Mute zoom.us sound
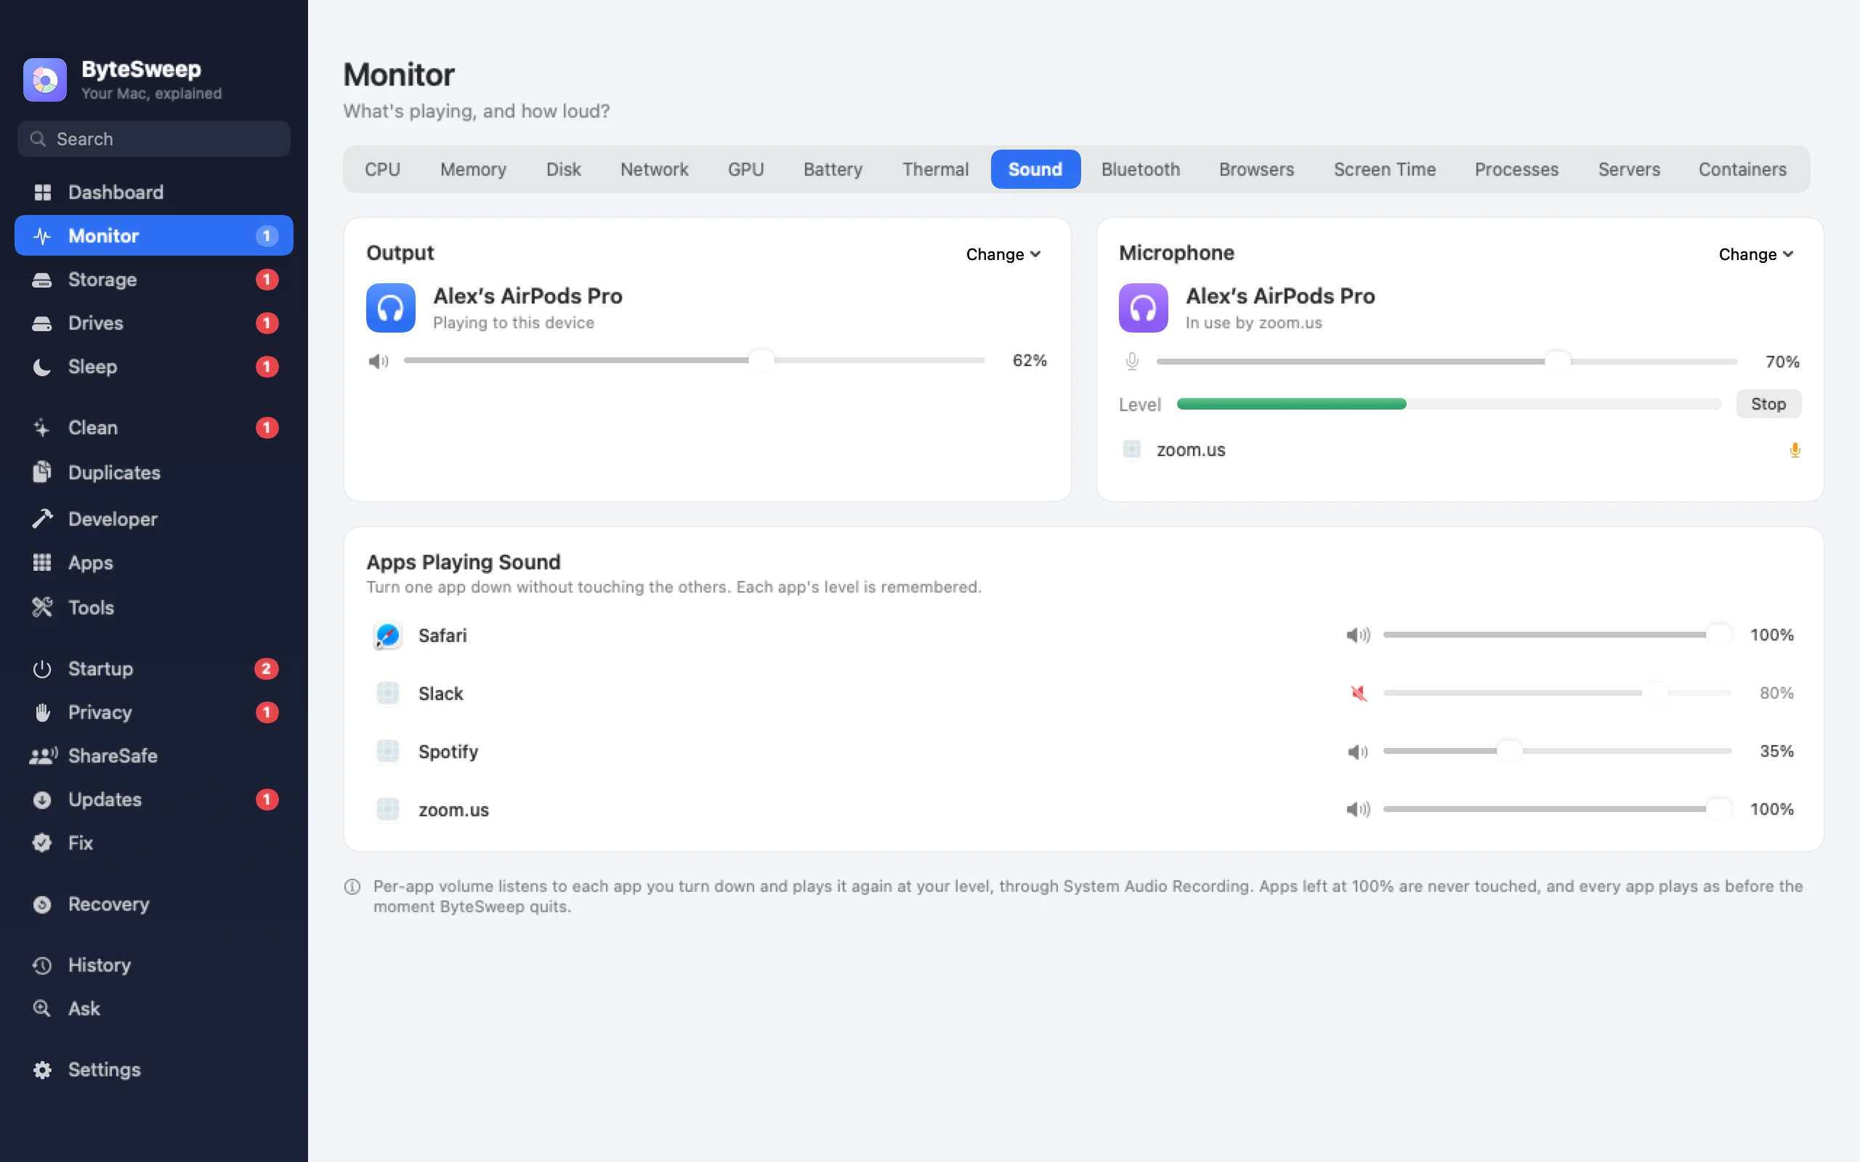1860x1162 pixels. (x=1358, y=809)
